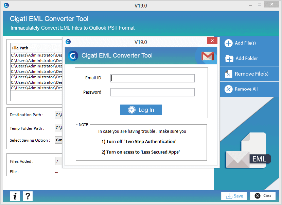282x205 pixels.
Task: Focus the Password field
Action: [153, 92]
